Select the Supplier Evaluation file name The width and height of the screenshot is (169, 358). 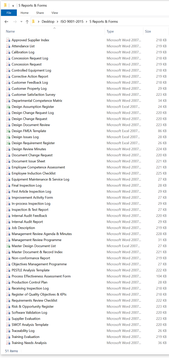pyautogui.click(x=26, y=318)
